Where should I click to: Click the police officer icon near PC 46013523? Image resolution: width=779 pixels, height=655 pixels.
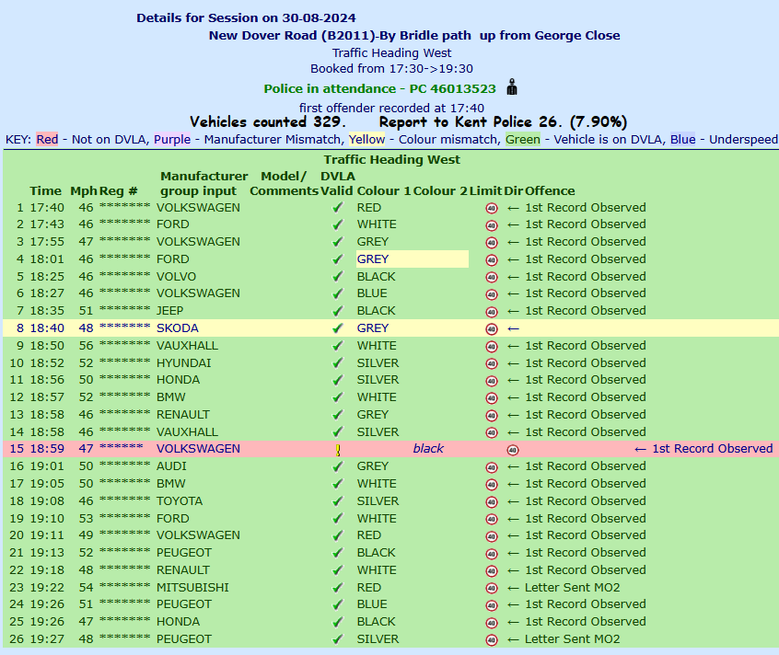click(x=512, y=86)
